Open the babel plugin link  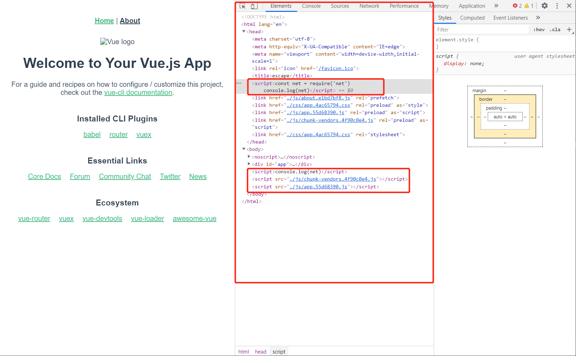[92, 134]
